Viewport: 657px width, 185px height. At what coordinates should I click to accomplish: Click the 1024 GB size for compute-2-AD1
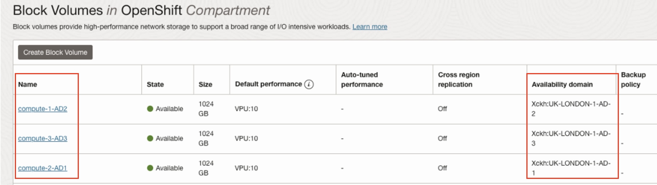(206, 168)
